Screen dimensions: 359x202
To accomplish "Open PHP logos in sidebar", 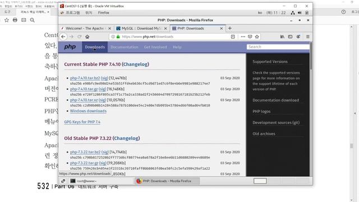I will [x=261, y=111].
